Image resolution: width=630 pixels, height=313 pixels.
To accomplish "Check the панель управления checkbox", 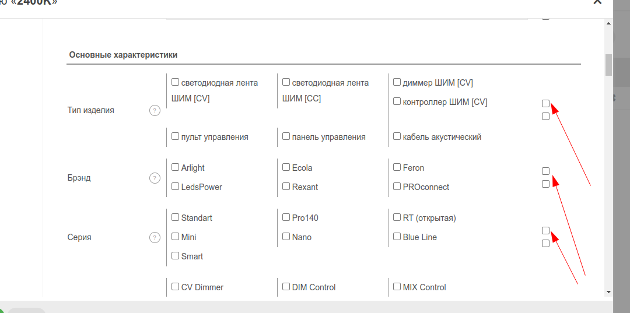I will 286,136.
